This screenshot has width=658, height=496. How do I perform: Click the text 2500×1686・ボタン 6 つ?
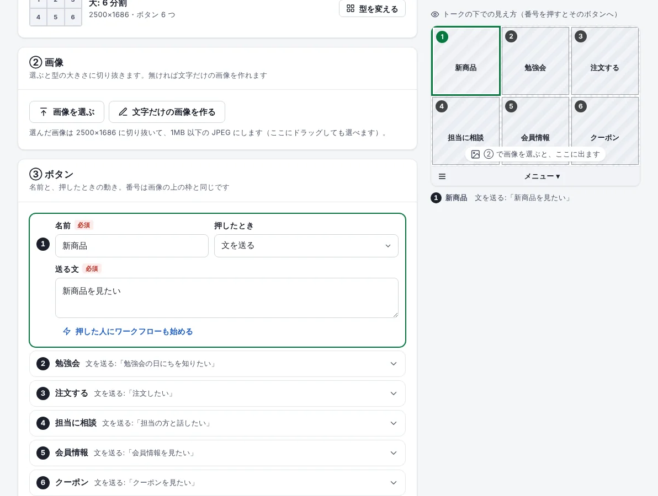132,15
